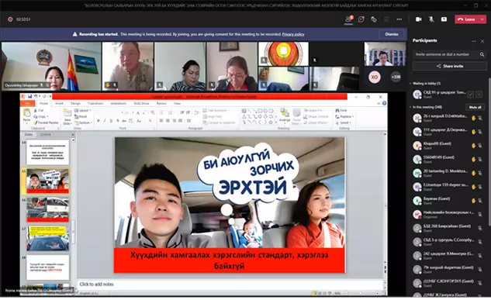
Task: Click the Save icon in Quick Access toolbar
Action: [29, 96]
